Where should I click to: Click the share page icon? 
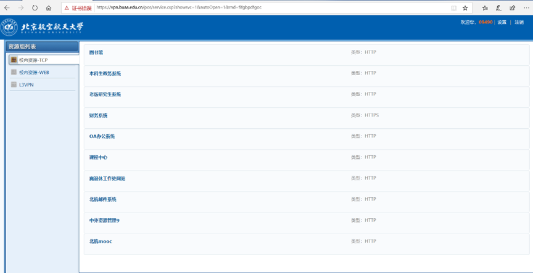click(x=512, y=8)
